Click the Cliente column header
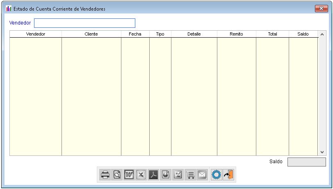333x189 pixels. [91, 34]
